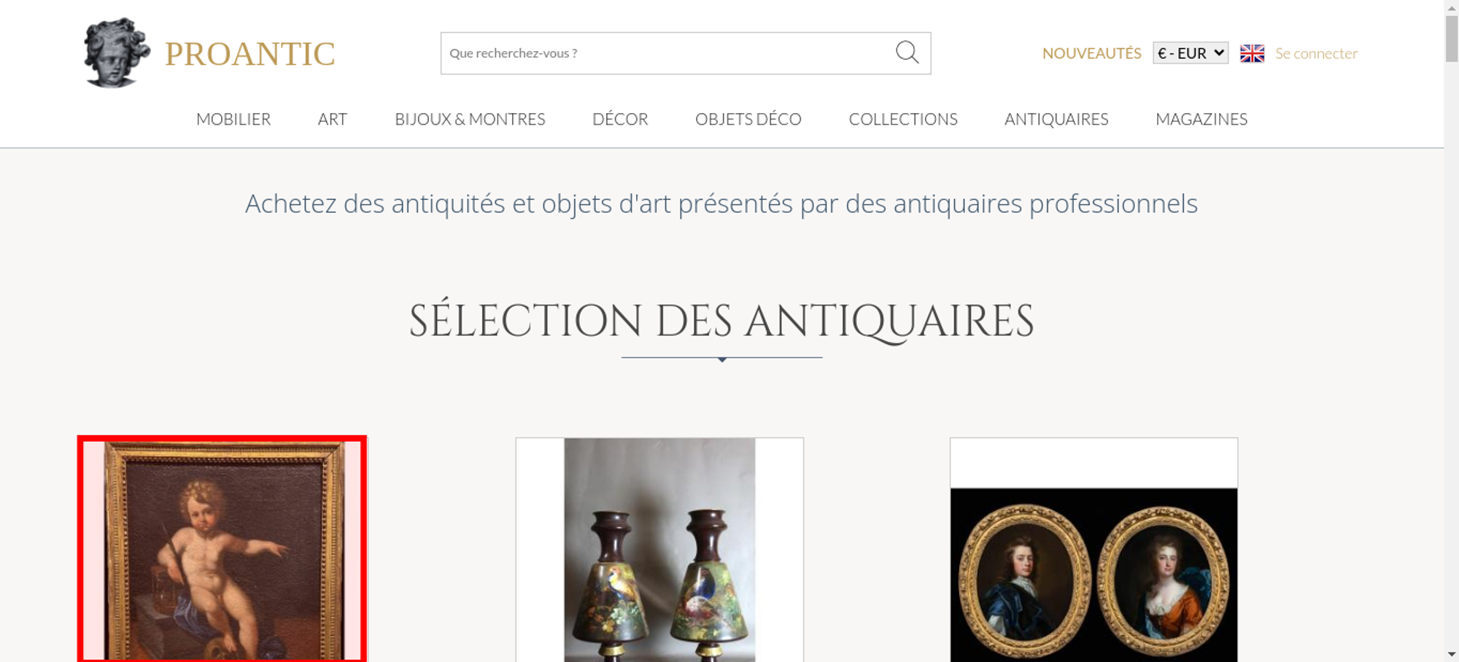Open the oval portraits pair thumbnail
Viewport: 1459px width, 662px height.
[1094, 550]
